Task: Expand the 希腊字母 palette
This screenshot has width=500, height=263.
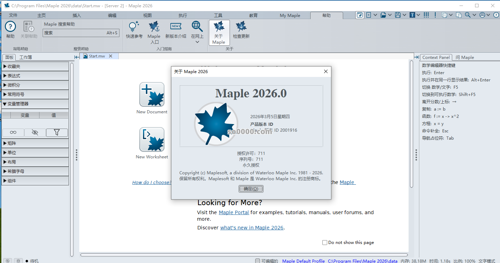Action: (x=35, y=171)
